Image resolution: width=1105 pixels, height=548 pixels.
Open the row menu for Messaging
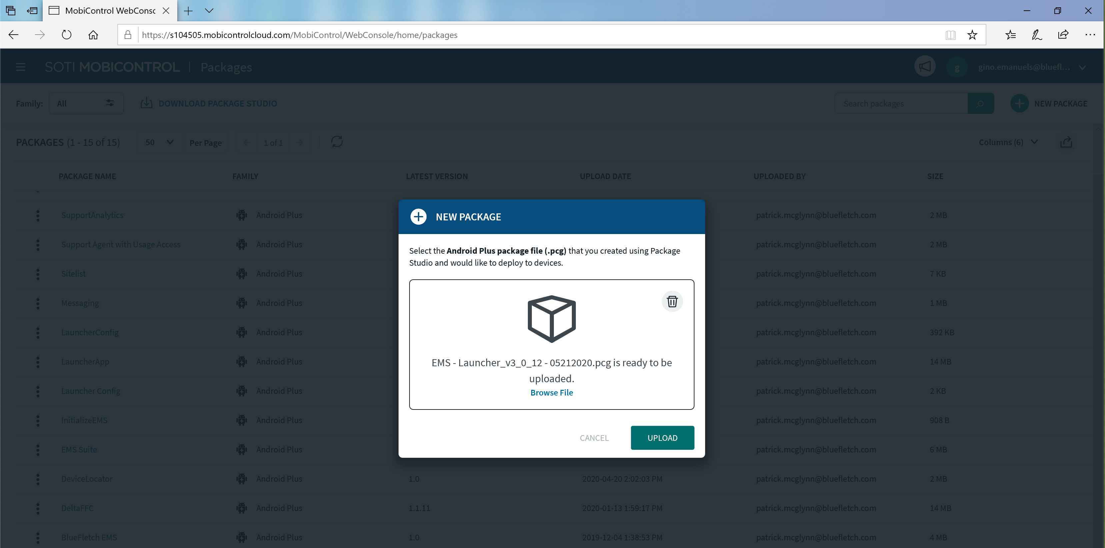coord(38,303)
